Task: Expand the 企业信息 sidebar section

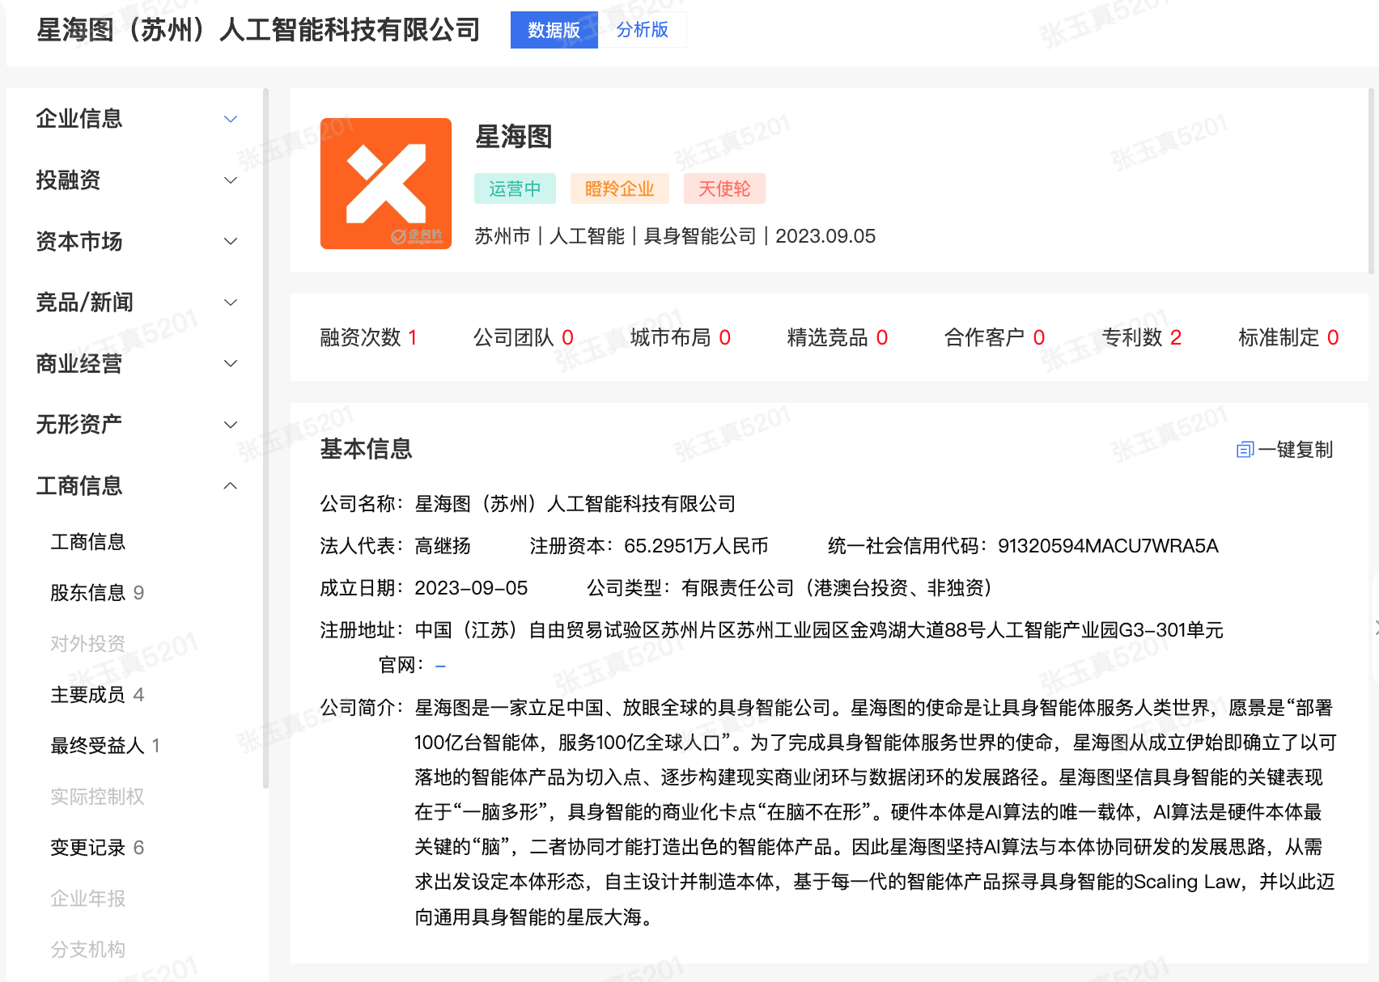Action: [x=136, y=119]
